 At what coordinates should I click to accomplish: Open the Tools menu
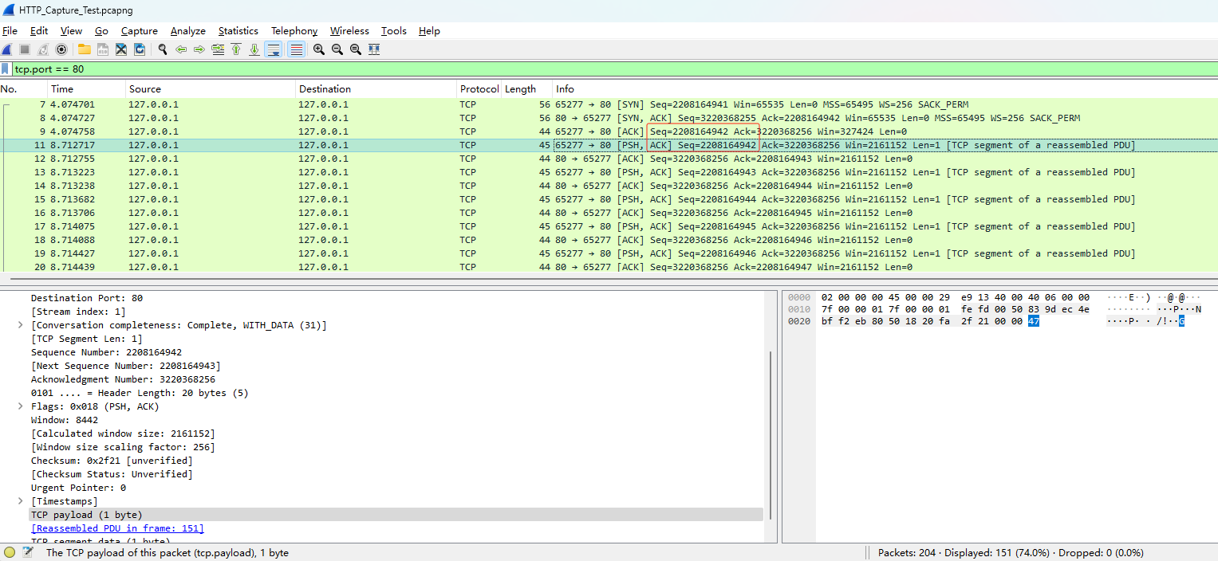coord(394,31)
